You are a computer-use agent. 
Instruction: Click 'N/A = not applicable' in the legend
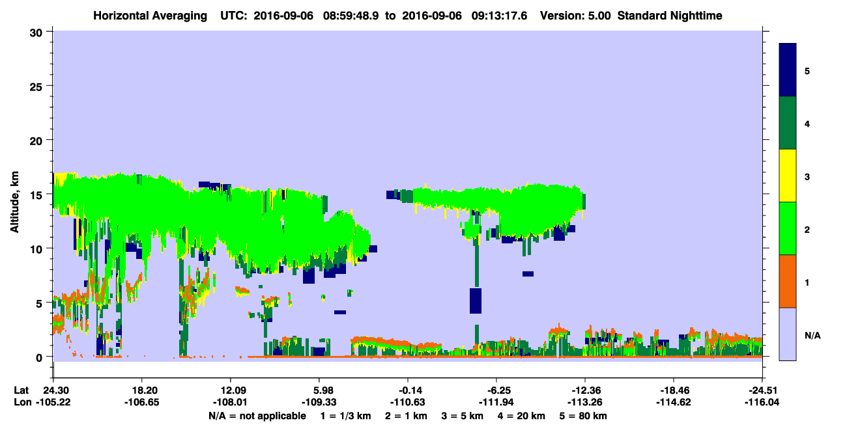point(257,416)
